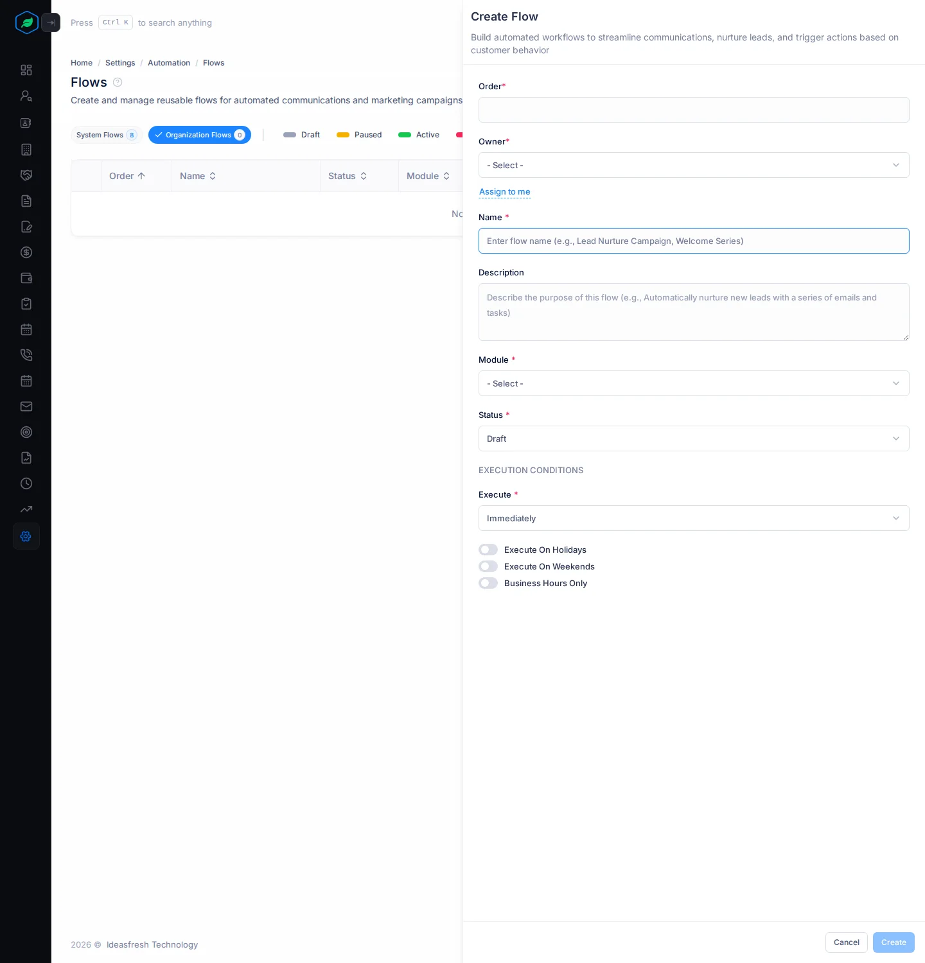Click the Create button

tap(894, 942)
